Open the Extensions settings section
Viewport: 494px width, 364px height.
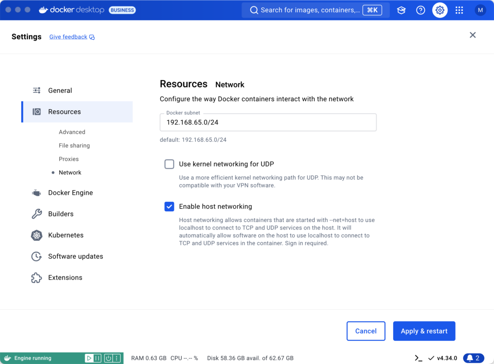coord(65,277)
